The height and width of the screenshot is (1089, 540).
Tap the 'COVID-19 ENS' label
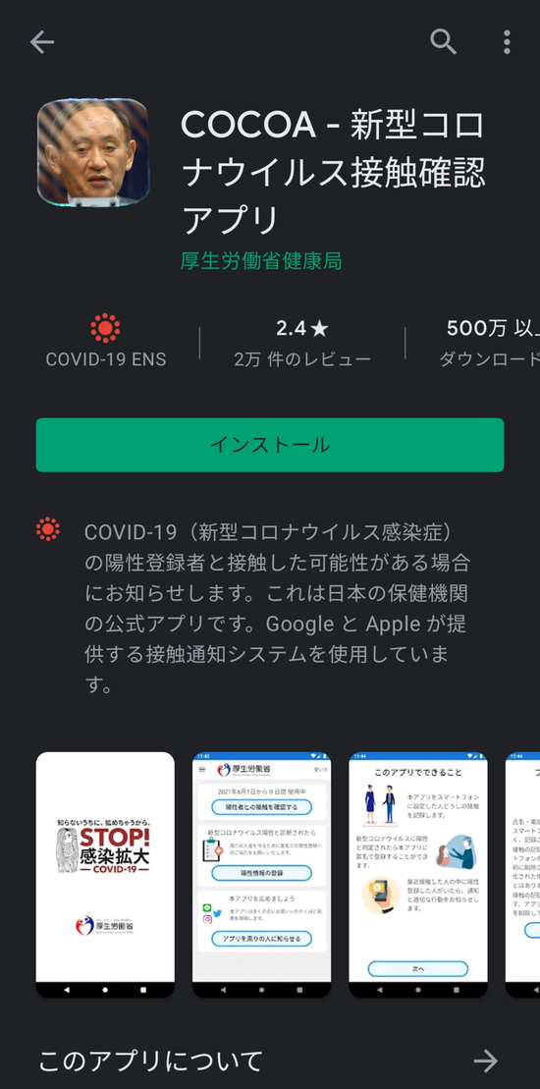tap(105, 359)
